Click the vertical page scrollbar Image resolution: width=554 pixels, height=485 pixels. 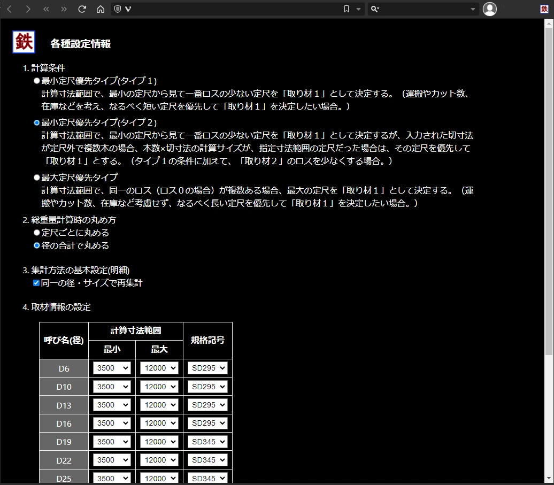click(x=549, y=187)
